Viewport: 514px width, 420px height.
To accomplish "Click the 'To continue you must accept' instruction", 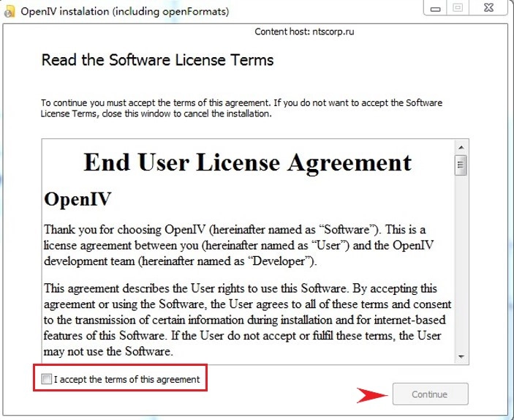I will coord(241,108).
